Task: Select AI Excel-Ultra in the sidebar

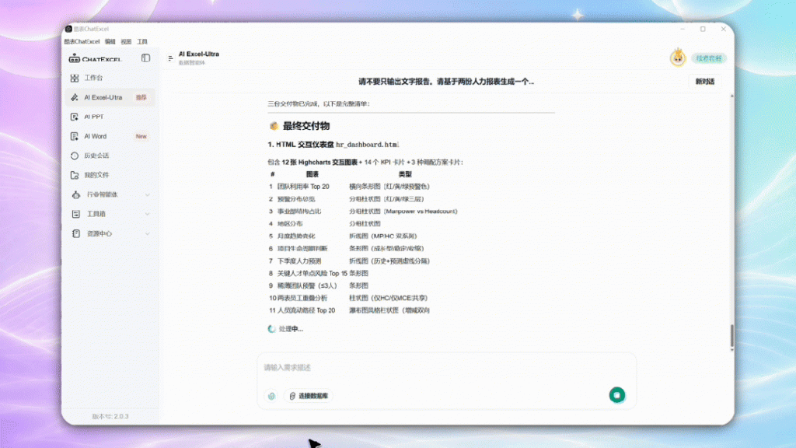Action: click(x=110, y=97)
